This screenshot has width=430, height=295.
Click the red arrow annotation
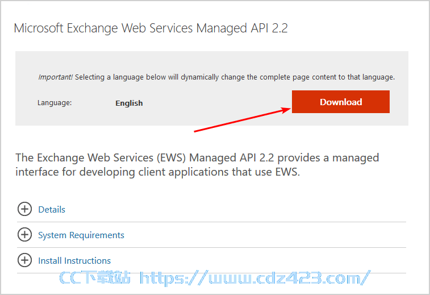[243, 120]
